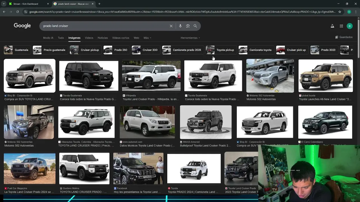Open El Carro Colombiano green Prado image
Viewport: 360px width, 202px height.
point(325,122)
